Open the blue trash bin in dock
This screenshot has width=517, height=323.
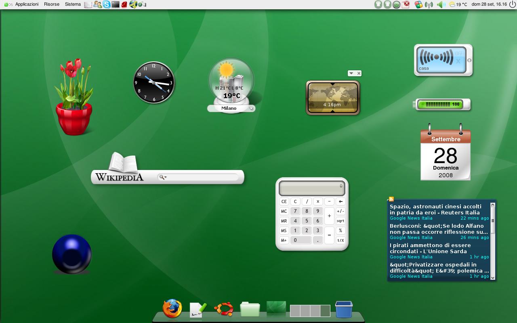(x=344, y=309)
